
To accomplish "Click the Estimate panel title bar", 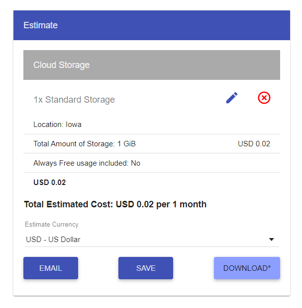I will click(152, 25).
